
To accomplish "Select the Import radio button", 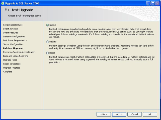I will point(47,25).
